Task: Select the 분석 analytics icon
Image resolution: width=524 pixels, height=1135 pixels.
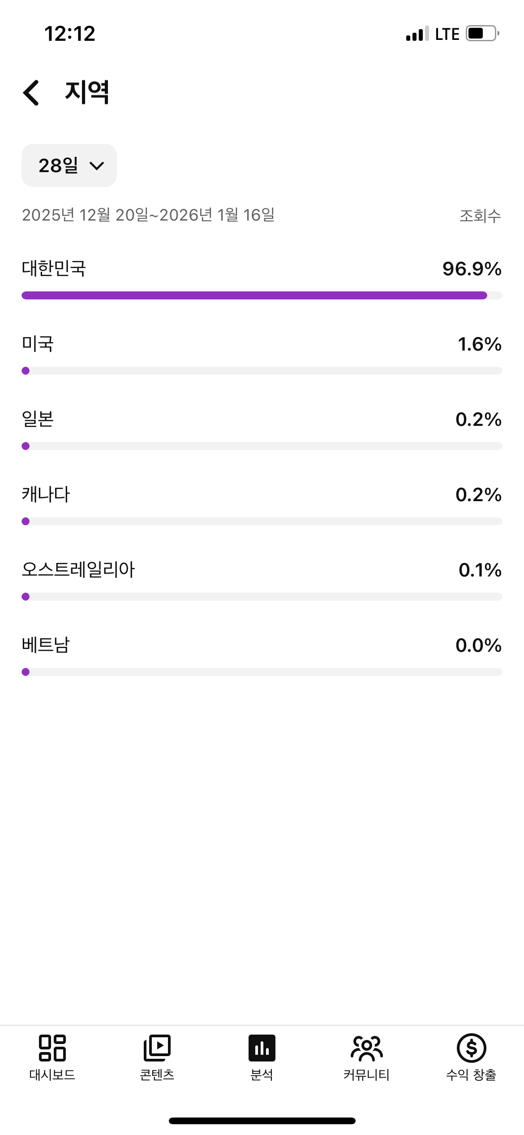Action: [x=262, y=1048]
